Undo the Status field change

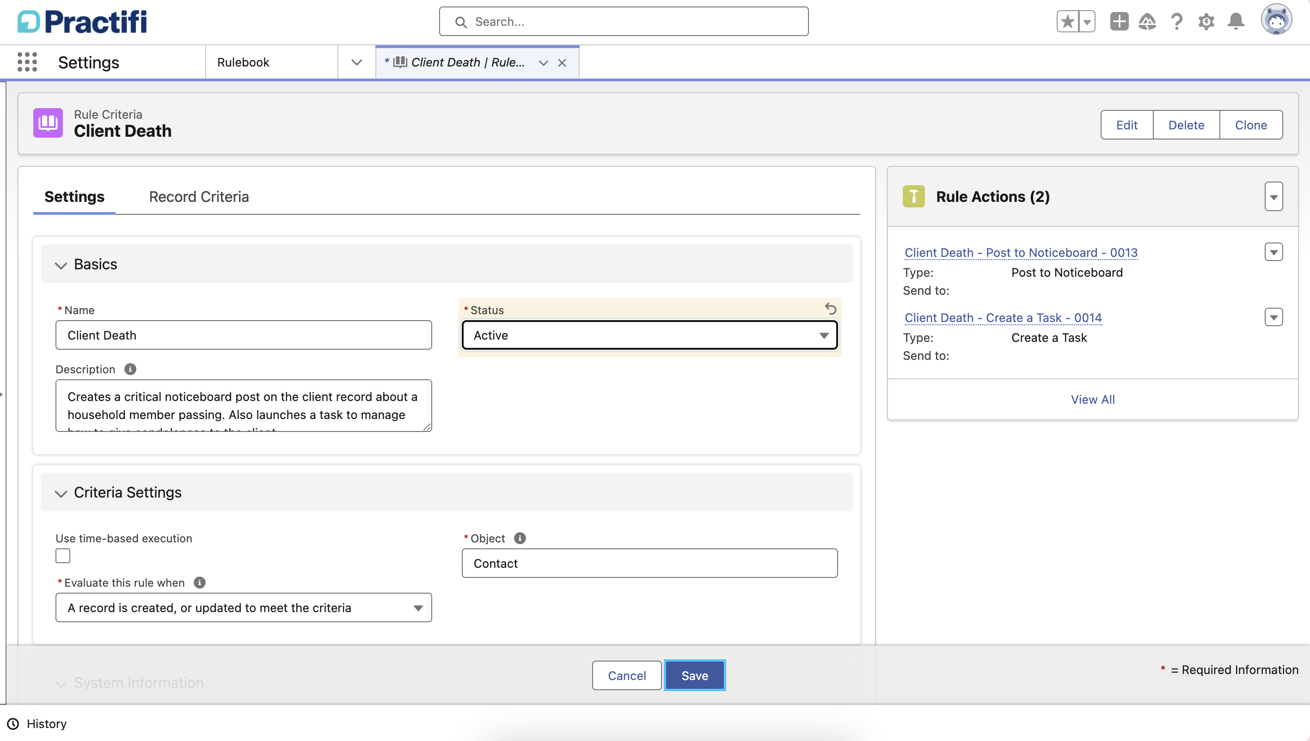830,309
